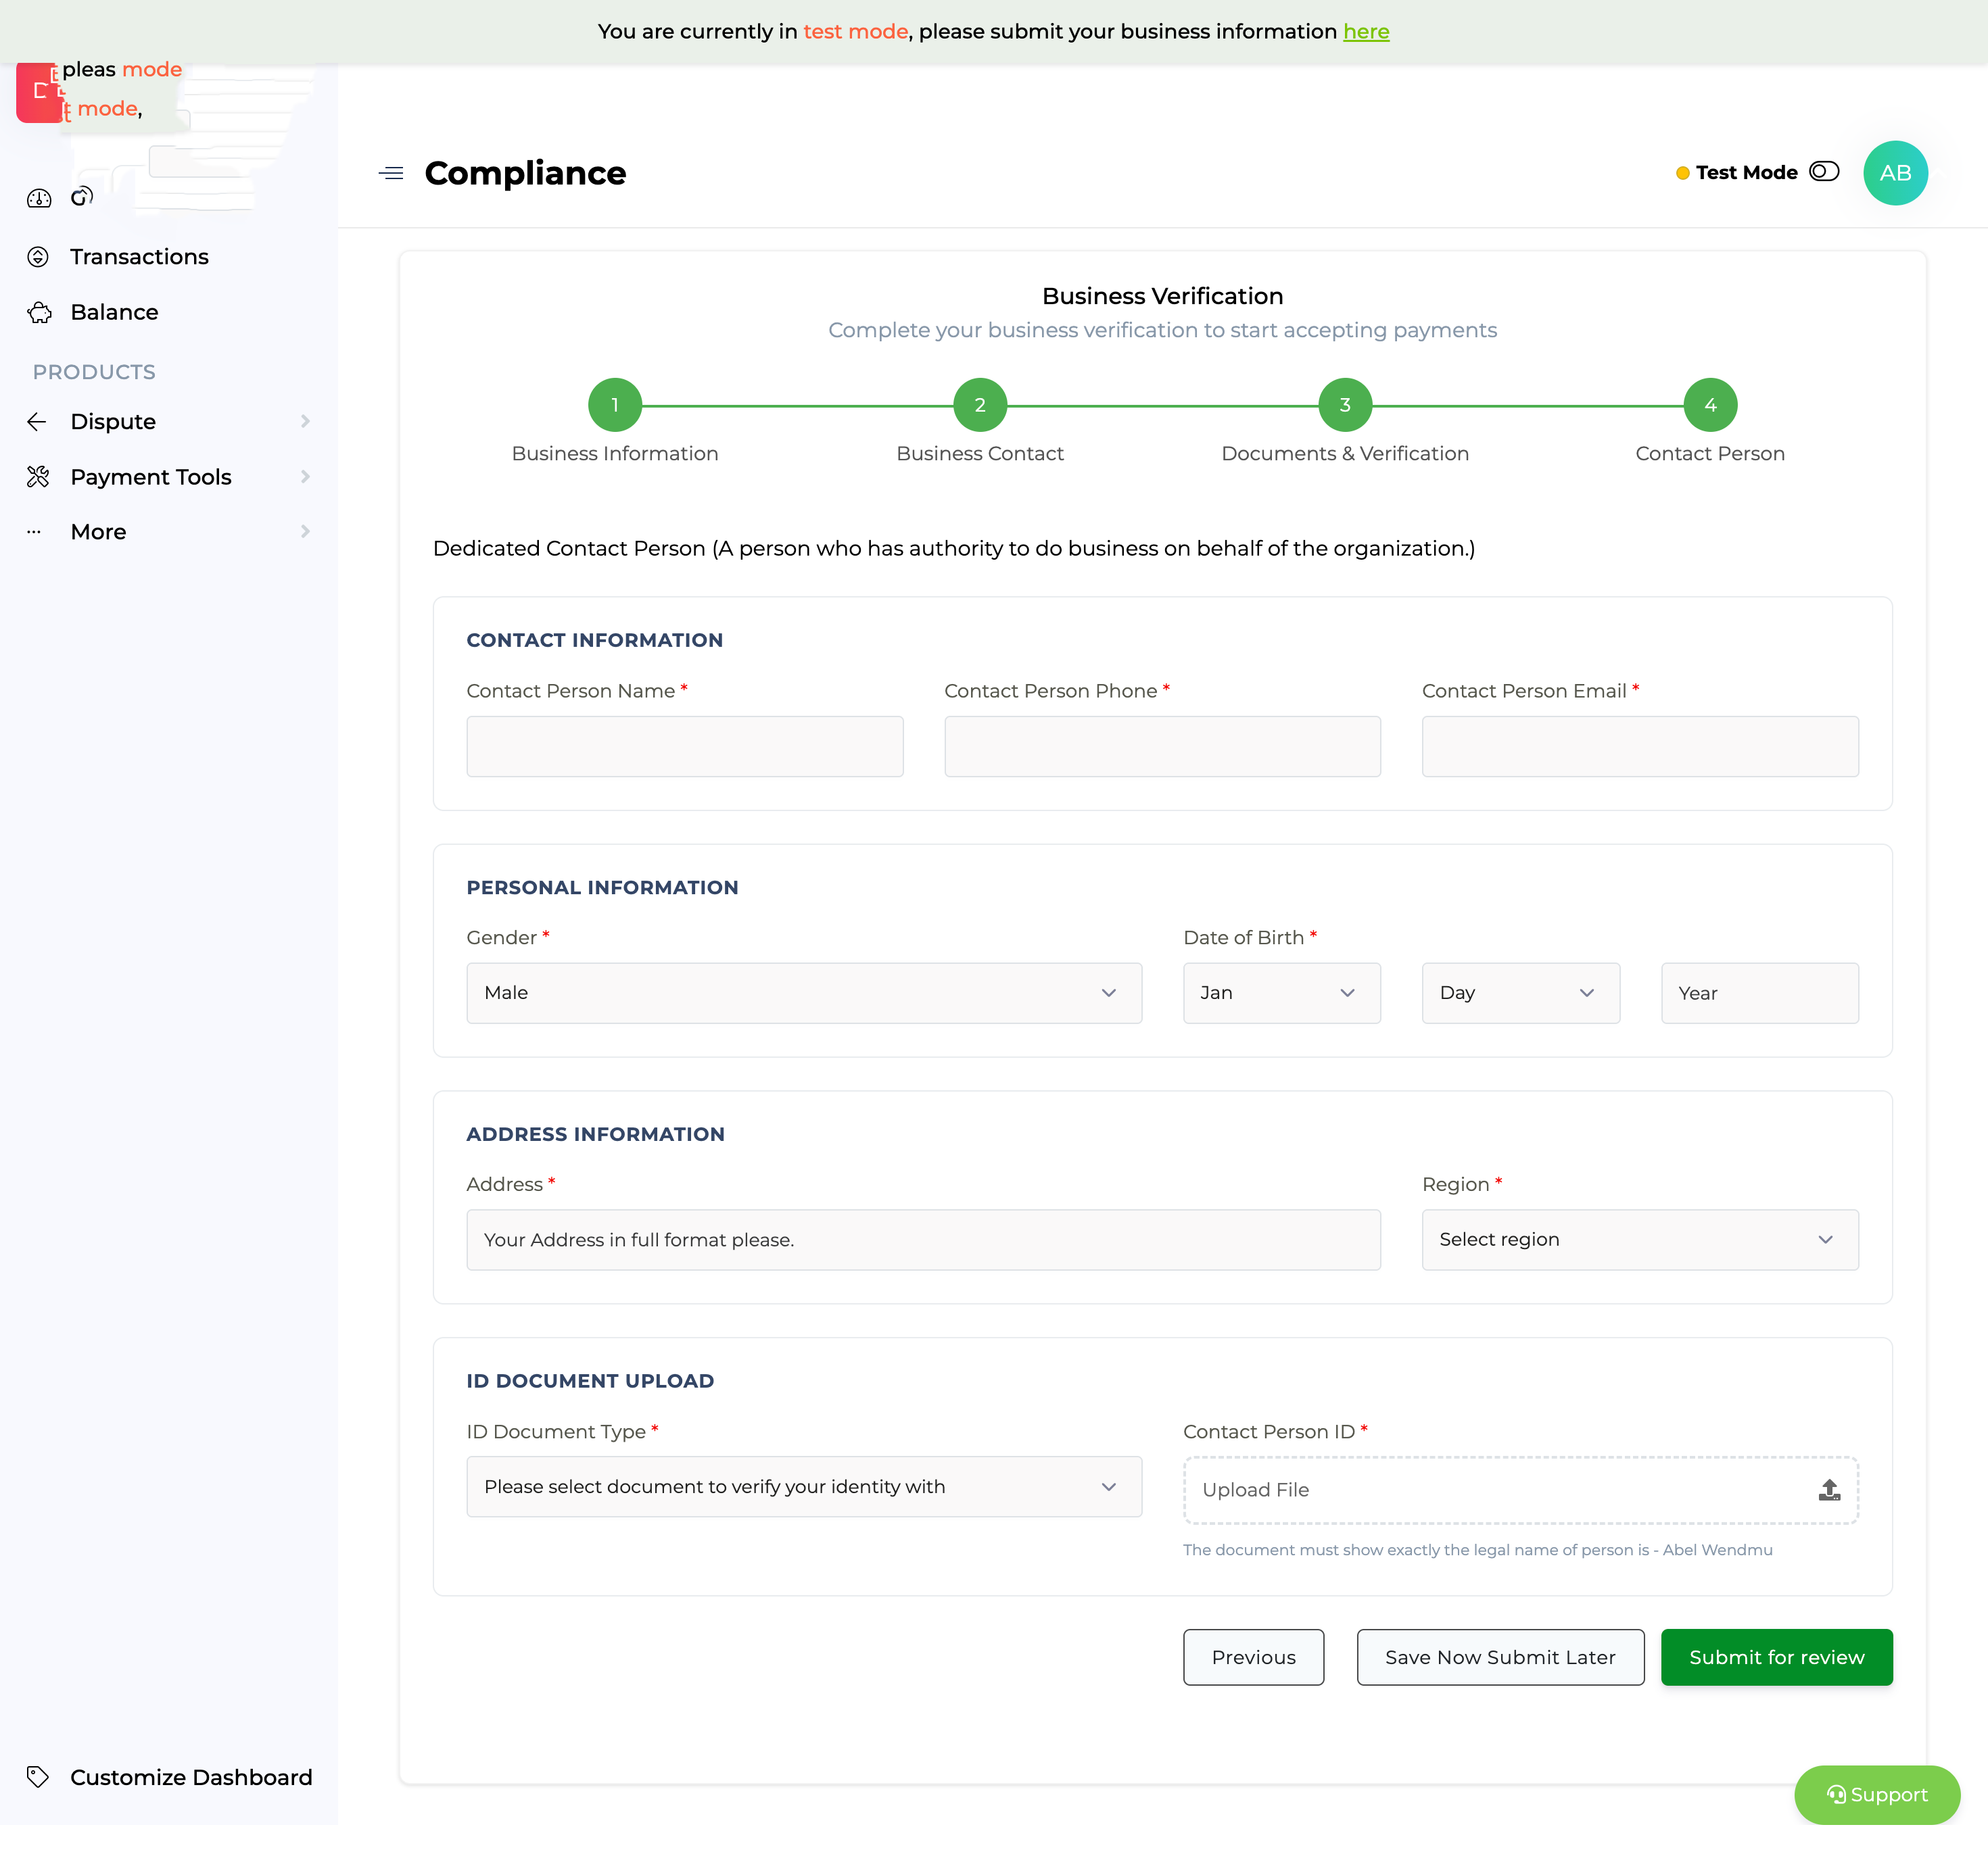The width and height of the screenshot is (1988, 1852).
Task: Click the Customize Dashboard tag icon
Action: (38, 1777)
